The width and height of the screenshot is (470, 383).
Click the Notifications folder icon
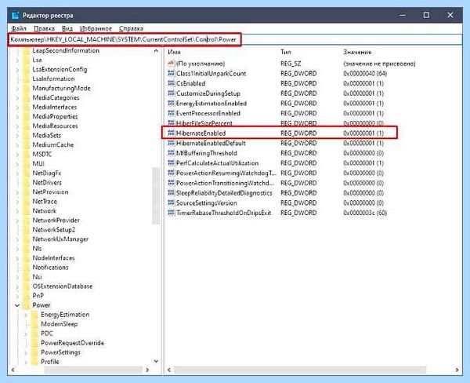click(x=27, y=268)
